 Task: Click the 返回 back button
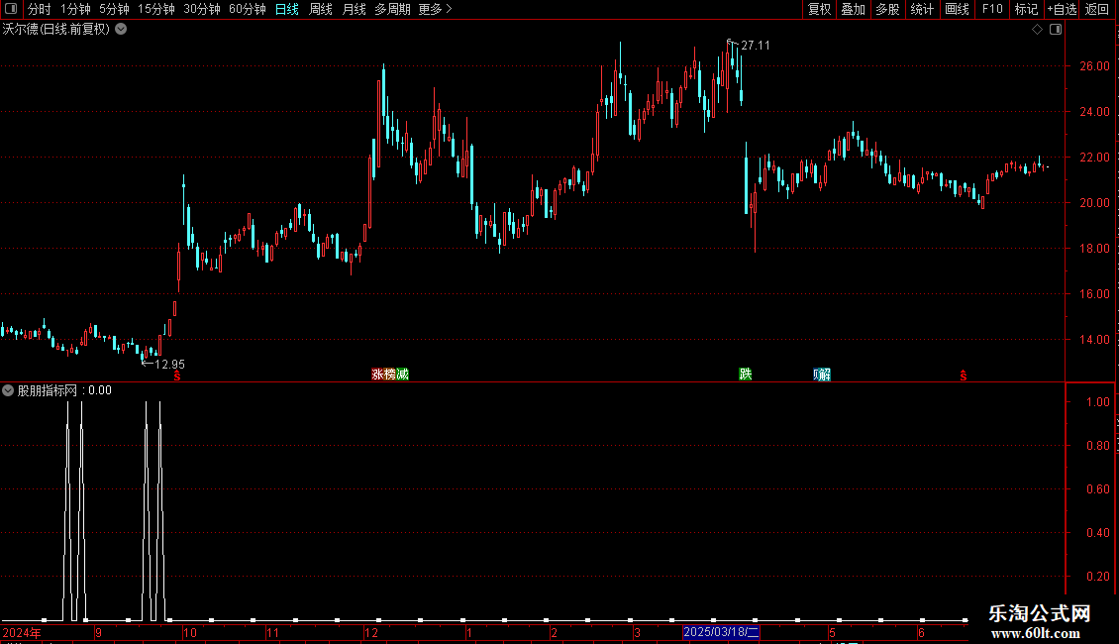pos(1097,9)
